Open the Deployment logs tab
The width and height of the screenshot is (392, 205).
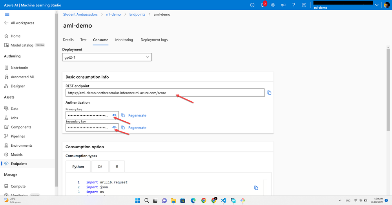click(x=154, y=40)
